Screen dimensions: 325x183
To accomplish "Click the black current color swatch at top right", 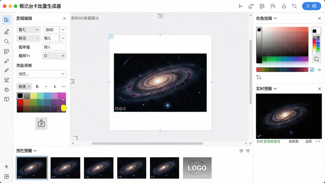I will pos(315,31).
